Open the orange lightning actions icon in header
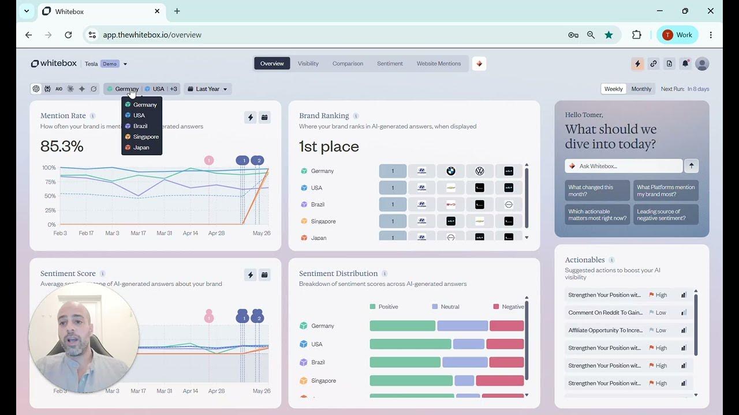This screenshot has width=739, height=415. (637, 64)
